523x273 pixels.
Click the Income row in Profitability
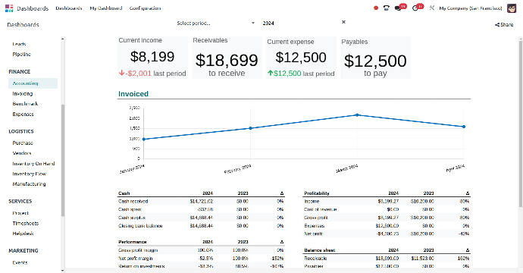coord(387,201)
